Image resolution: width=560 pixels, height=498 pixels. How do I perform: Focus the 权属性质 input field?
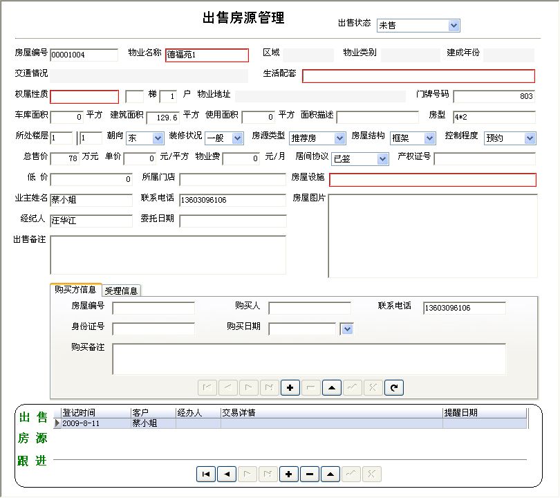point(84,97)
